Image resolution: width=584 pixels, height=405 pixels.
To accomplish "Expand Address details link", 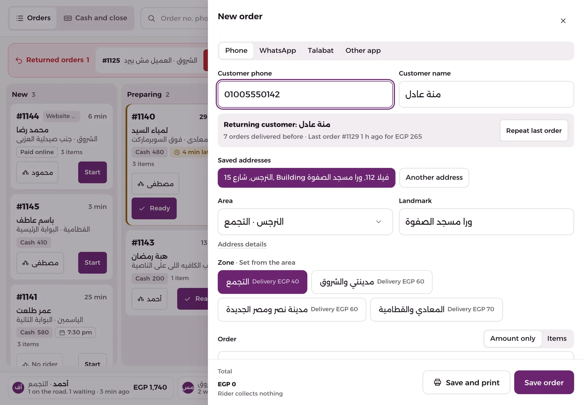I will tap(242, 244).
